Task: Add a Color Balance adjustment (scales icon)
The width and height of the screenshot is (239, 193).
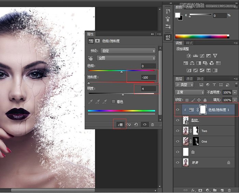Action: 192,63
